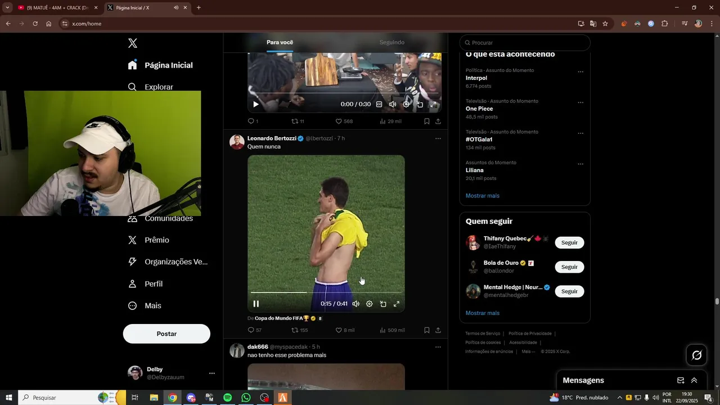
Task: Compose a new message in Mensagens
Action: [x=681, y=380]
